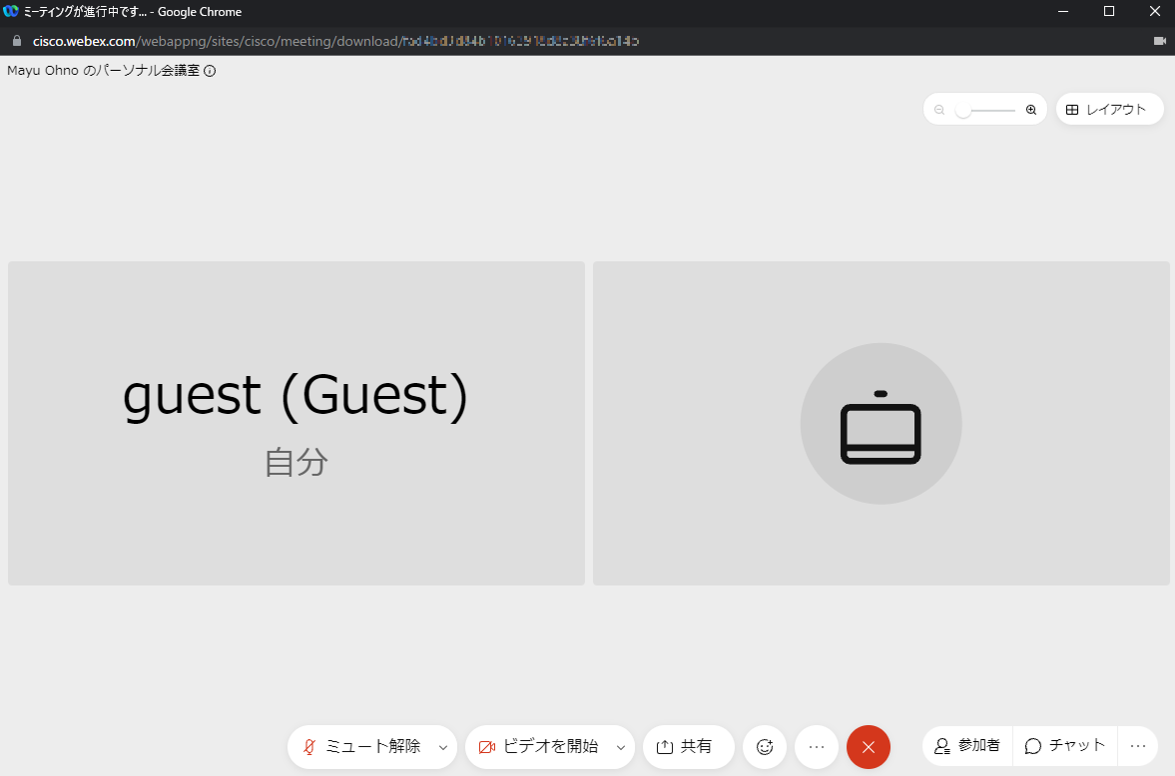This screenshot has width=1175, height=776.
Task: Click the grid view zoom slider
Action: [984, 110]
